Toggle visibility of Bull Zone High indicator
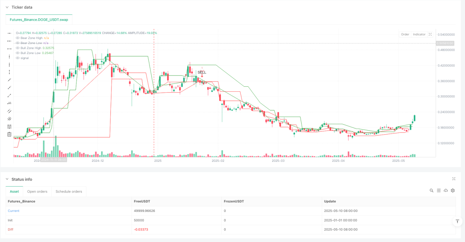Image resolution: width=465 pixels, height=242 pixels. (18, 48)
